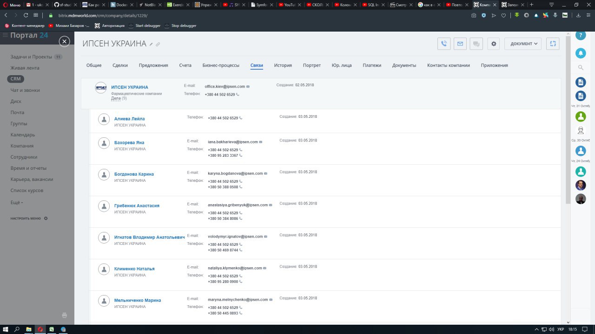Reload the page with browser refresh button
The width and height of the screenshot is (595, 334).
pyautogui.click(x=26, y=15)
